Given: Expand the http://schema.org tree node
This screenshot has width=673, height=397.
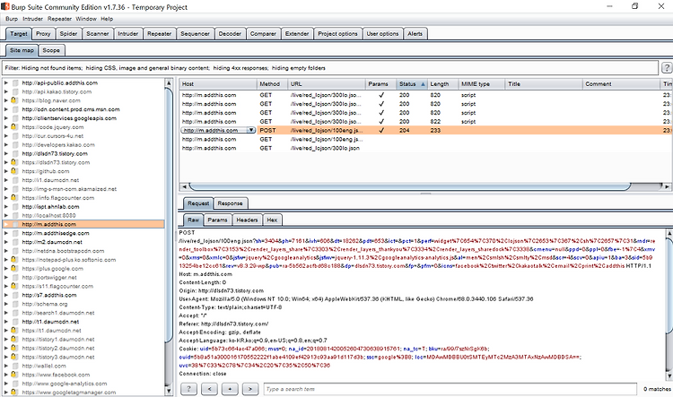Looking at the screenshot, I should pyautogui.click(x=6, y=304).
